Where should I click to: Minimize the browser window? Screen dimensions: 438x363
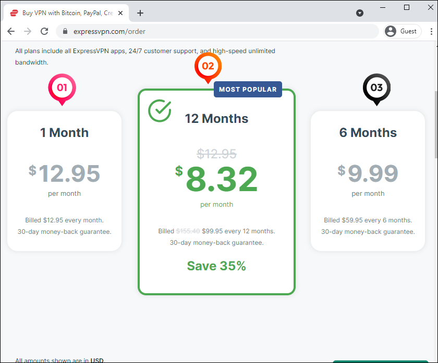coord(383,7)
